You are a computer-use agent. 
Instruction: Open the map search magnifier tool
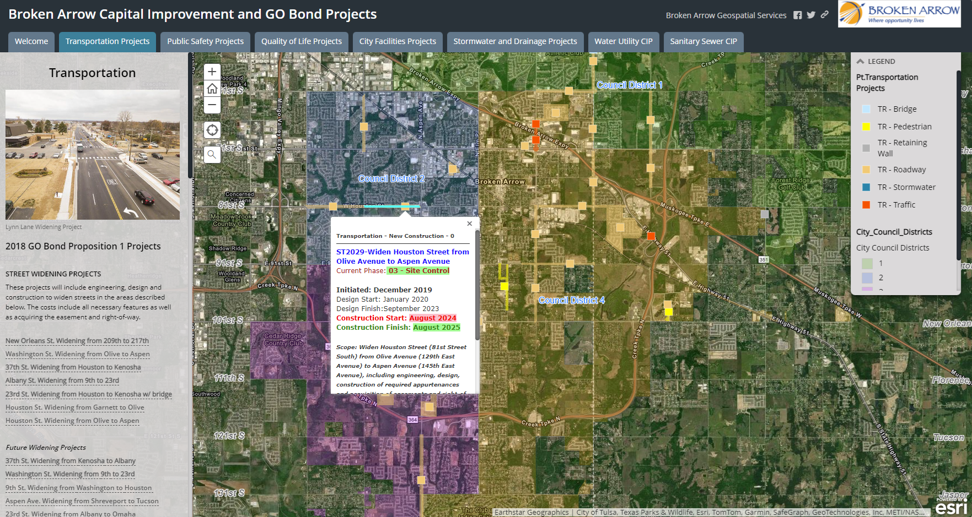pos(212,155)
